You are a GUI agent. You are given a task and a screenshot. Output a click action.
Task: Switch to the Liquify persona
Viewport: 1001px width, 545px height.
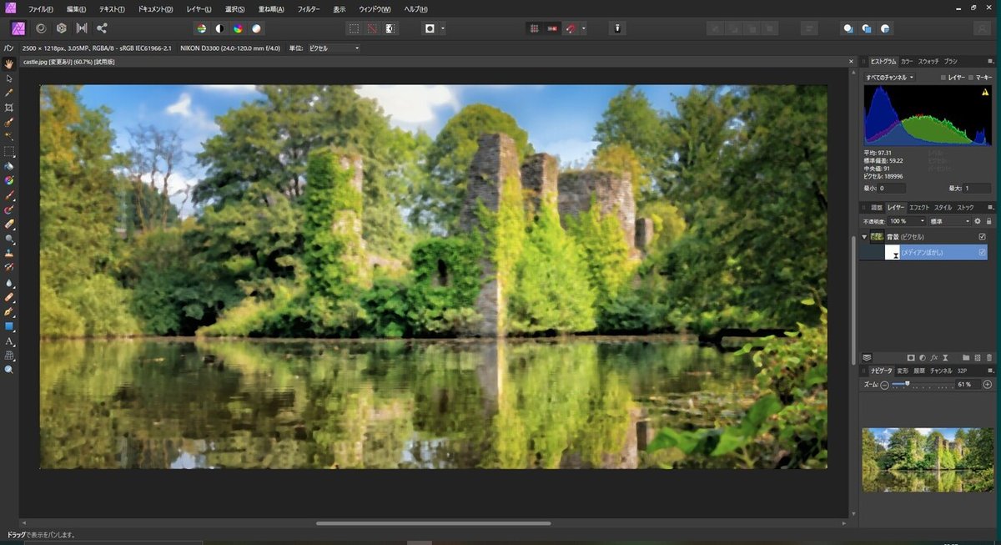(x=40, y=28)
